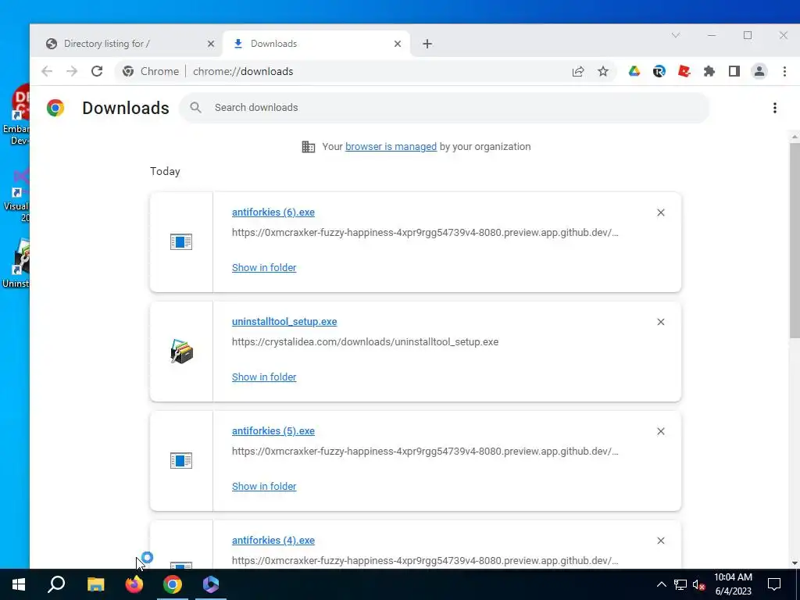800x600 pixels.
Task: Click the github.dev URL under antiforkies (5).exe
Action: click(x=425, y=452)
